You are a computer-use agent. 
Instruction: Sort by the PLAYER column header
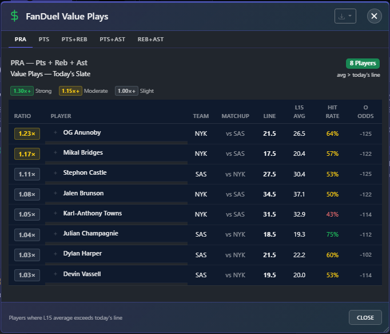pyautogui.click(x=61, y=116)
